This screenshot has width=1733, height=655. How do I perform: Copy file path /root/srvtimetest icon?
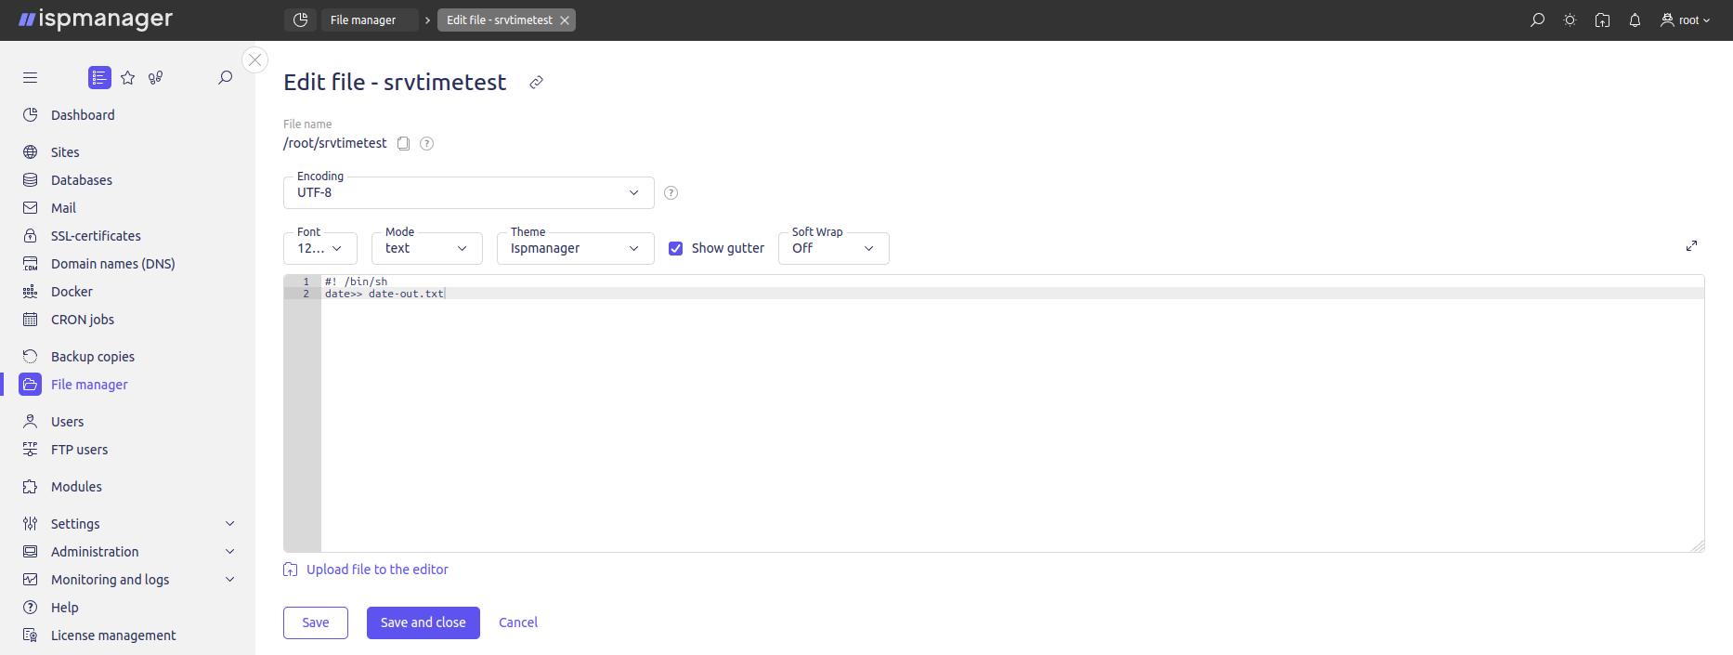403,143
